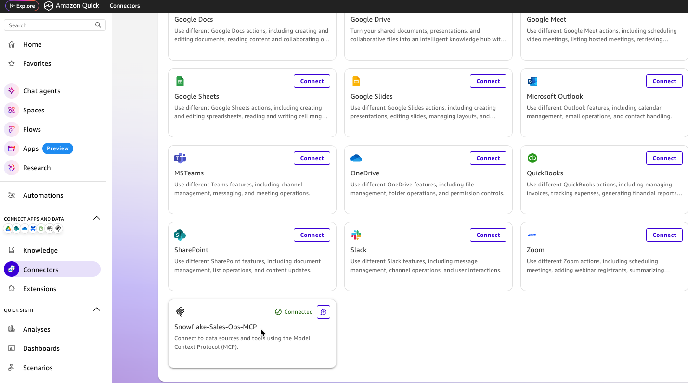
Task: Click the Spaces icon in sidebar
Action: (x=12, y=110)
